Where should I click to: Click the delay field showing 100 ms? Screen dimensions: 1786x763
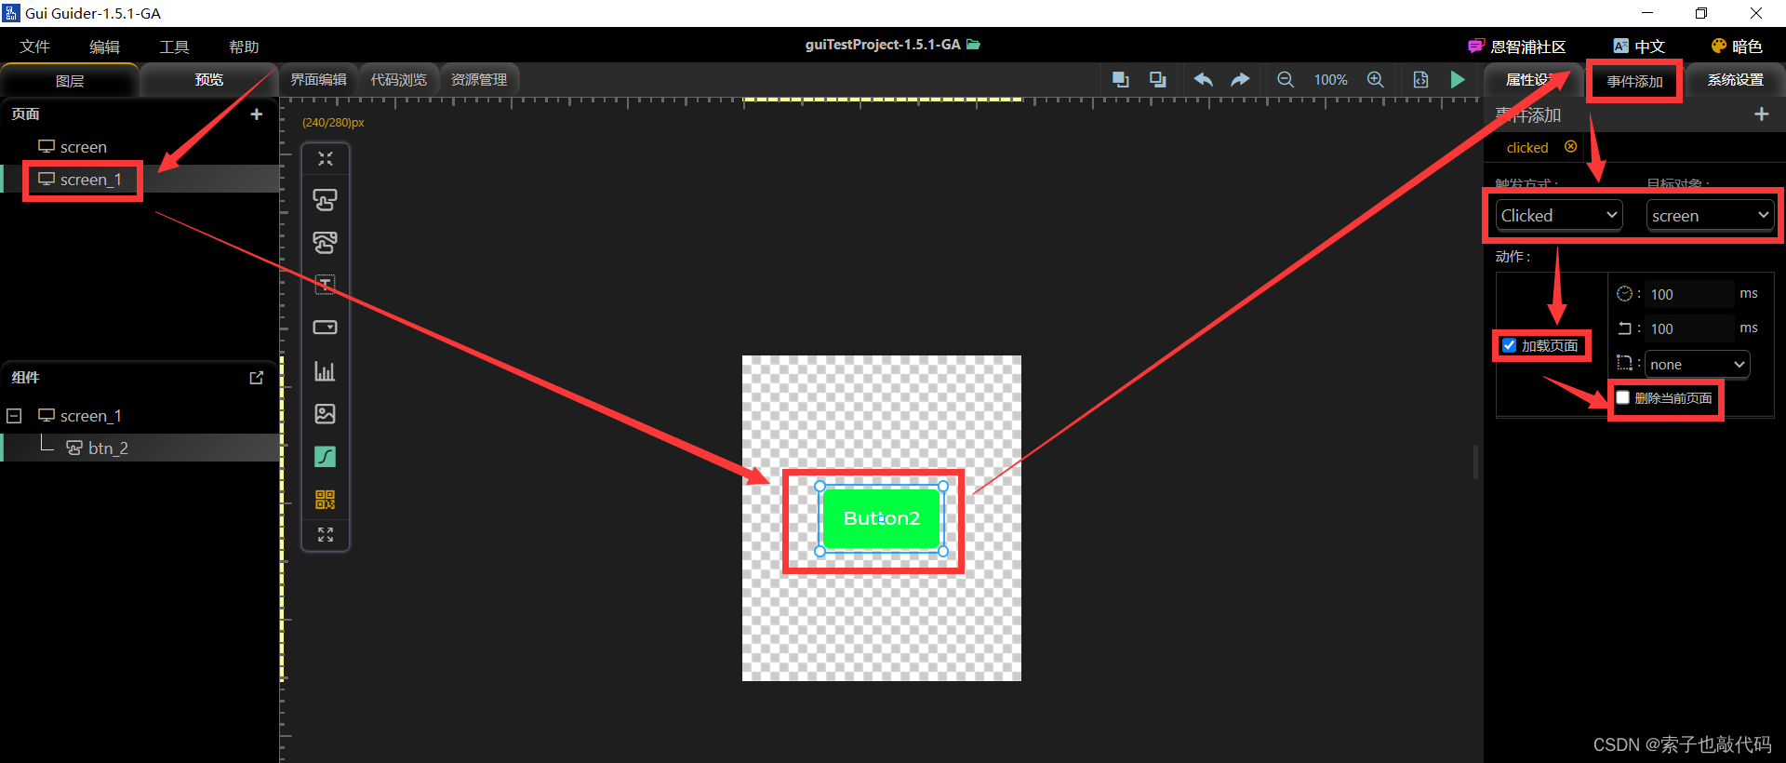click(1689, 328)
